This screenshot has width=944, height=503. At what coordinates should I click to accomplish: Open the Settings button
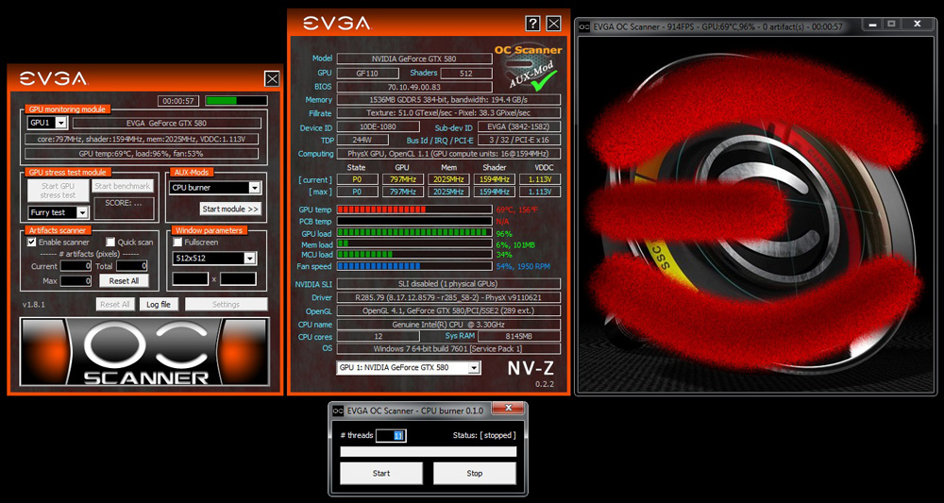pos(226,305)
